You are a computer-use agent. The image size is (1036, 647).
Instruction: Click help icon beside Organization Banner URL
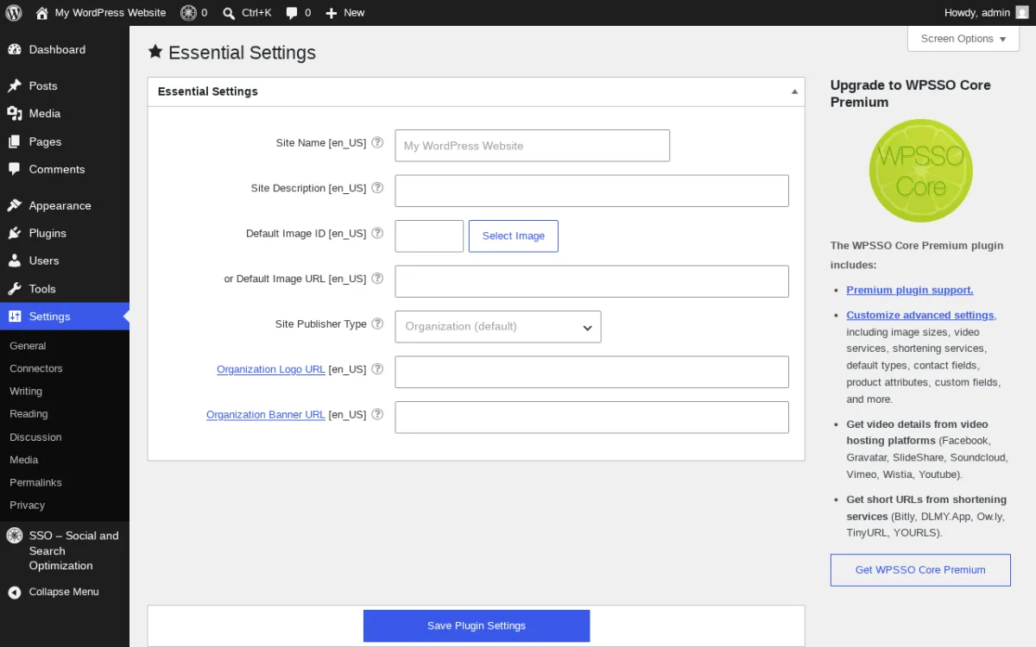pos(377,414)
